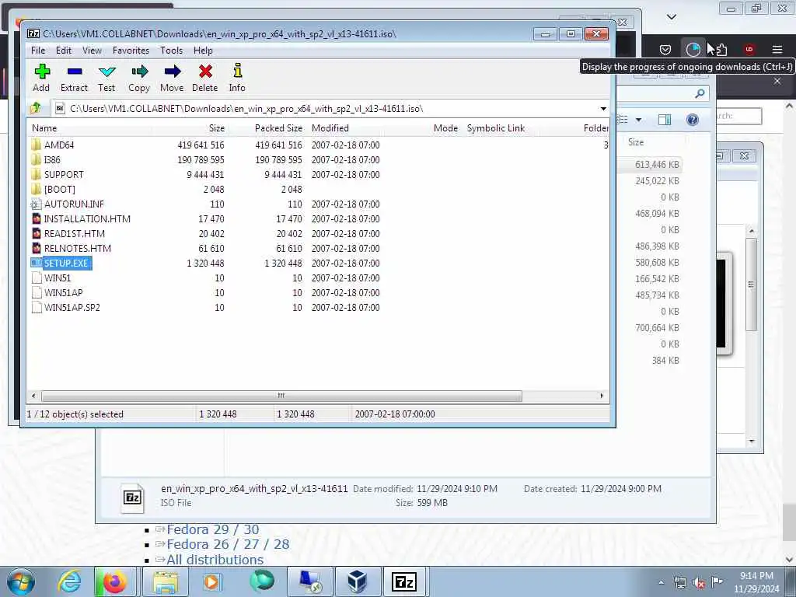
Task: Open the address path dropdown arrow
Action: coord(603,109)
